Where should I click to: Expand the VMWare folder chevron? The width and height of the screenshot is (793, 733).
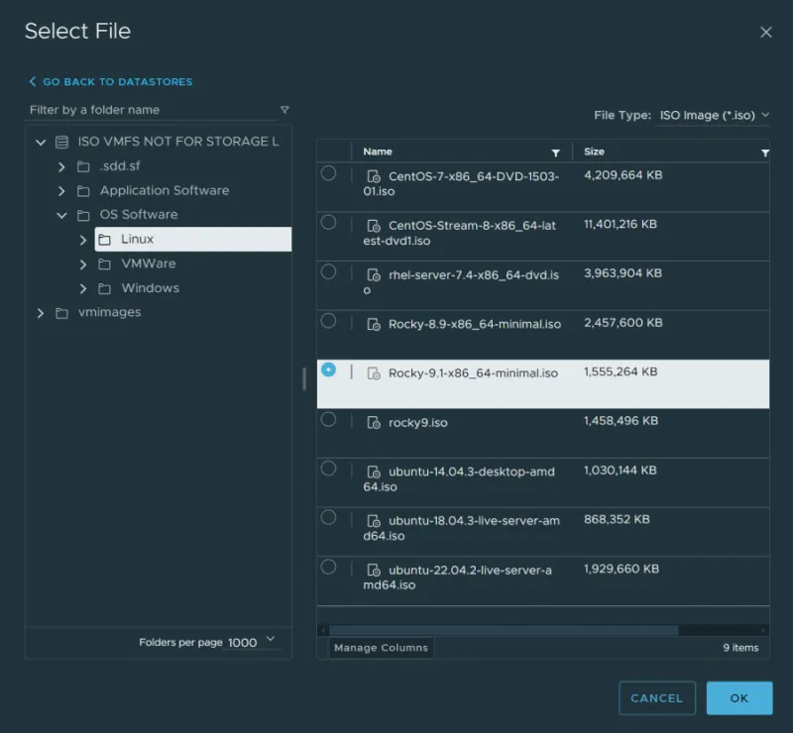click(83, 263)
